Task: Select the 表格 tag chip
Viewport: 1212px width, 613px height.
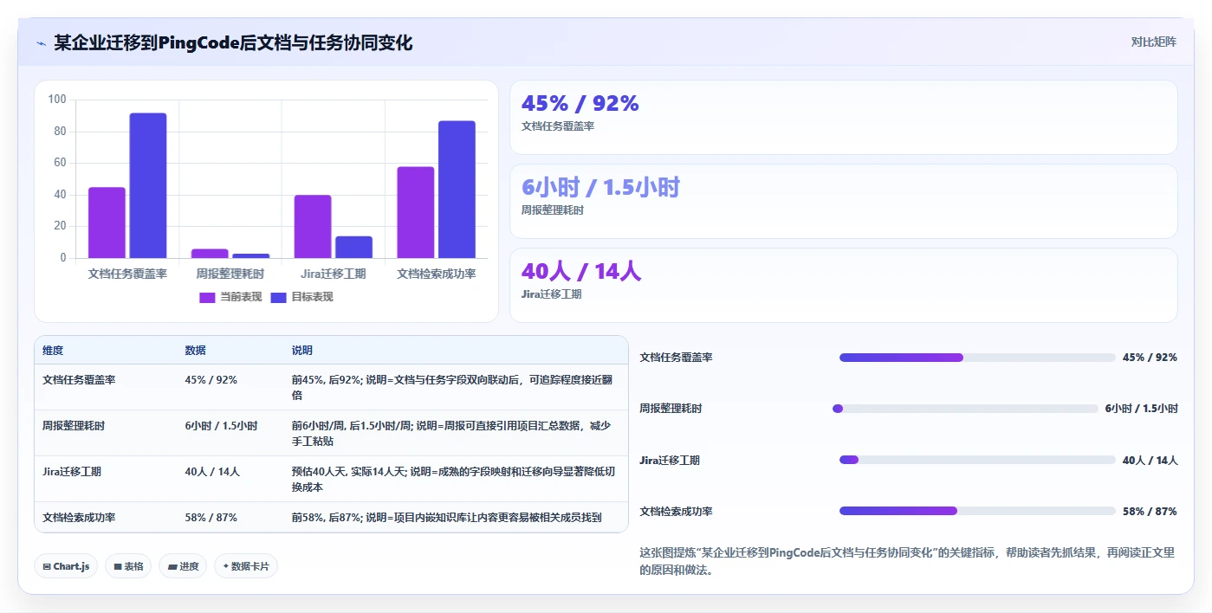Action: pos(128,566)
